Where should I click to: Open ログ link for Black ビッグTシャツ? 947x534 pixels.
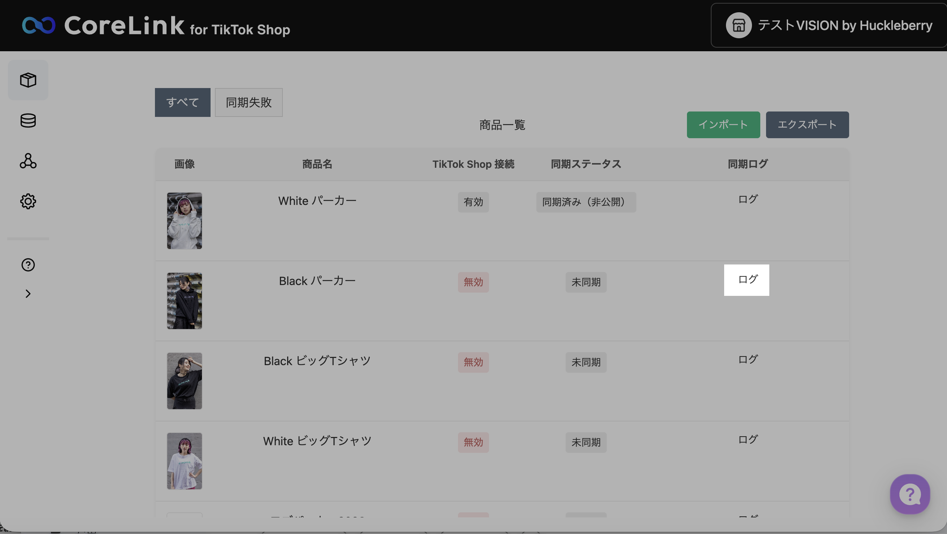click(x=747, y=360)
